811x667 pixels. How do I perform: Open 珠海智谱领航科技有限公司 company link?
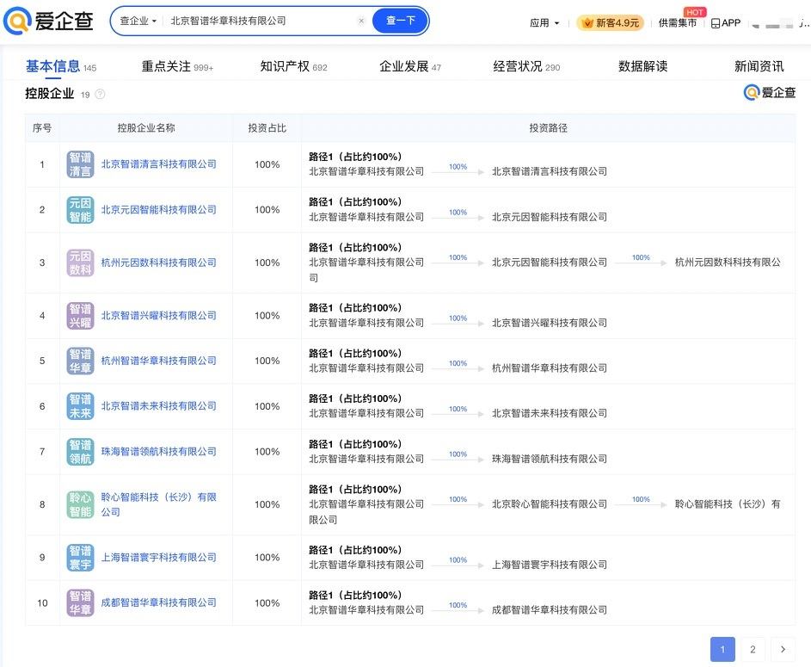click(158, 452)
